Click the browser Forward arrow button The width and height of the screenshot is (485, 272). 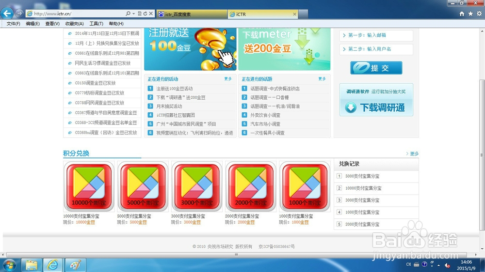coord(19,13)
